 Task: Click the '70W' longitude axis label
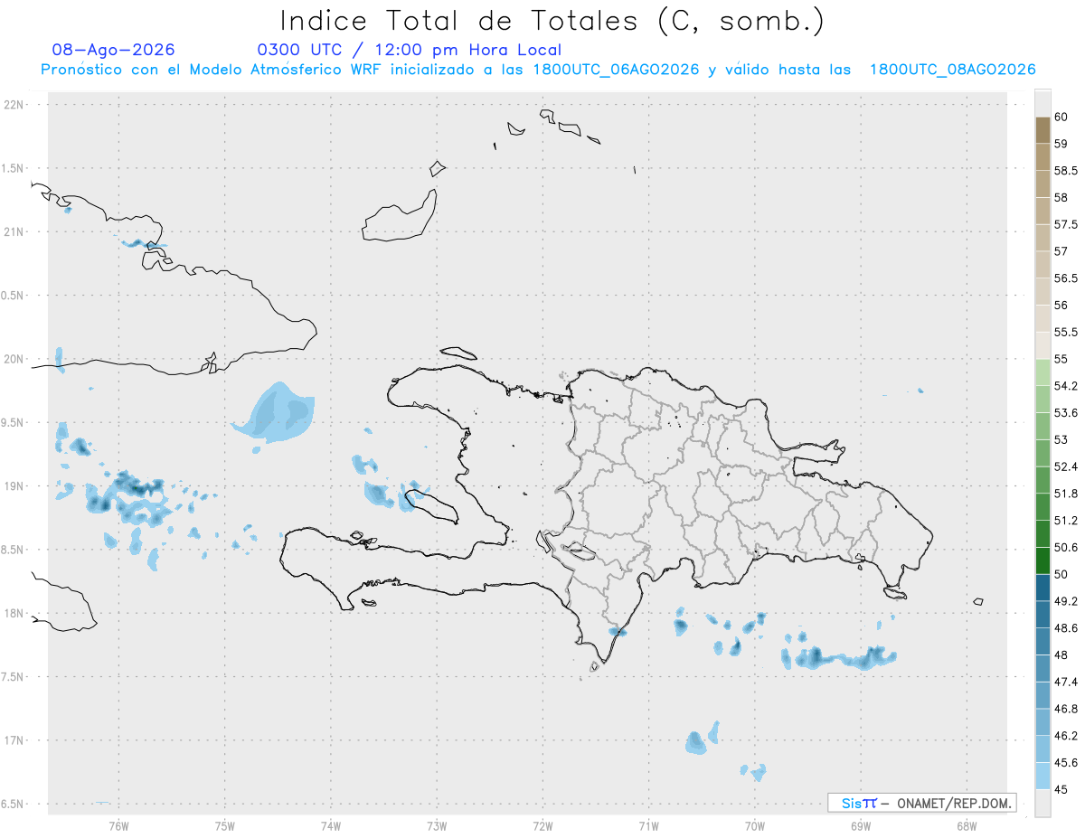(x=755, y=825)
